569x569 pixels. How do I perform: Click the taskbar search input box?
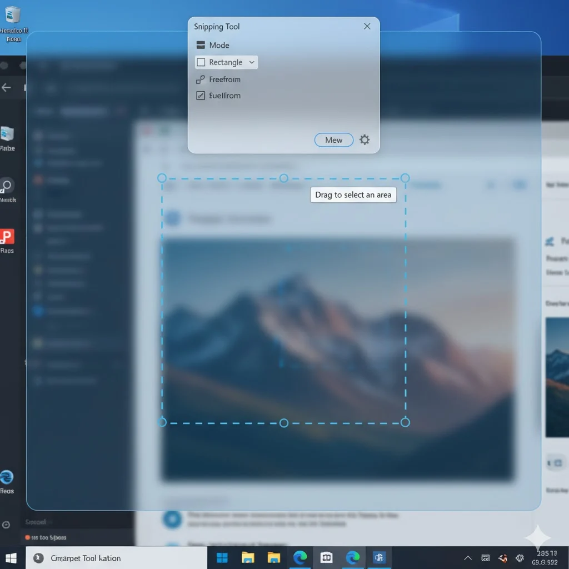pos(117,558)
